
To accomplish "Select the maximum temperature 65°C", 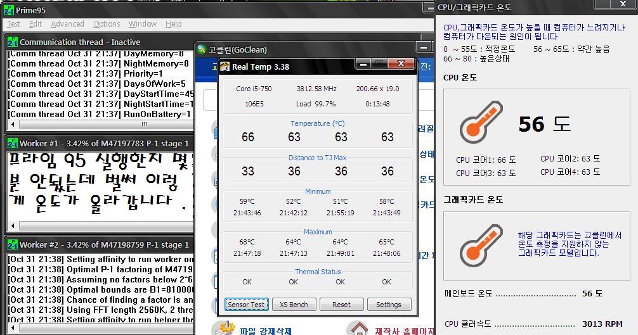I will pyautogui.click(x=387, y=242).
